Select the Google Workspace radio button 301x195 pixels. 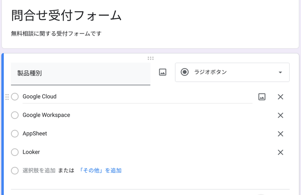coord(15,115)
